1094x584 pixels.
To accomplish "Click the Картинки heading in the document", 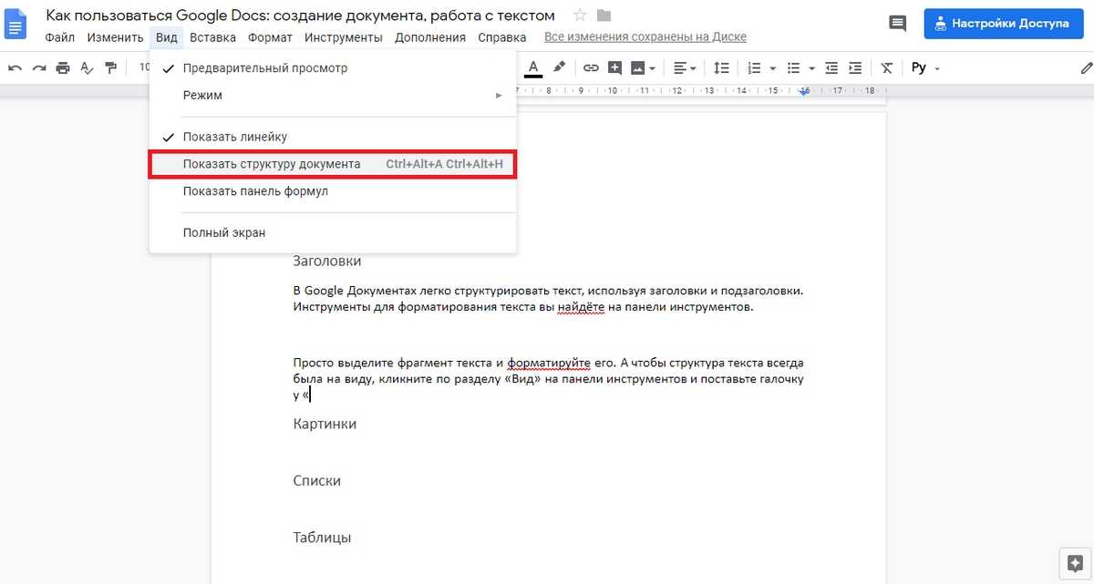I will click(x=325, y=424).
